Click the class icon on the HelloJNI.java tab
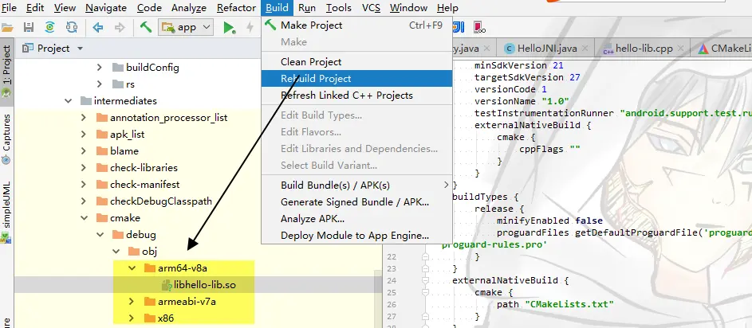The width and height of the screenshot is (752, 328). click(510, 49)
